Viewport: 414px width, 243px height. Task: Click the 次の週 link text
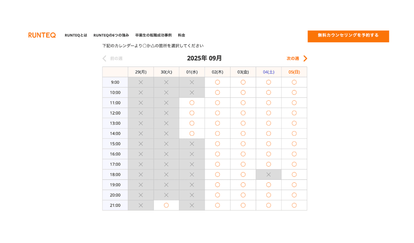(x=293, y=58)
